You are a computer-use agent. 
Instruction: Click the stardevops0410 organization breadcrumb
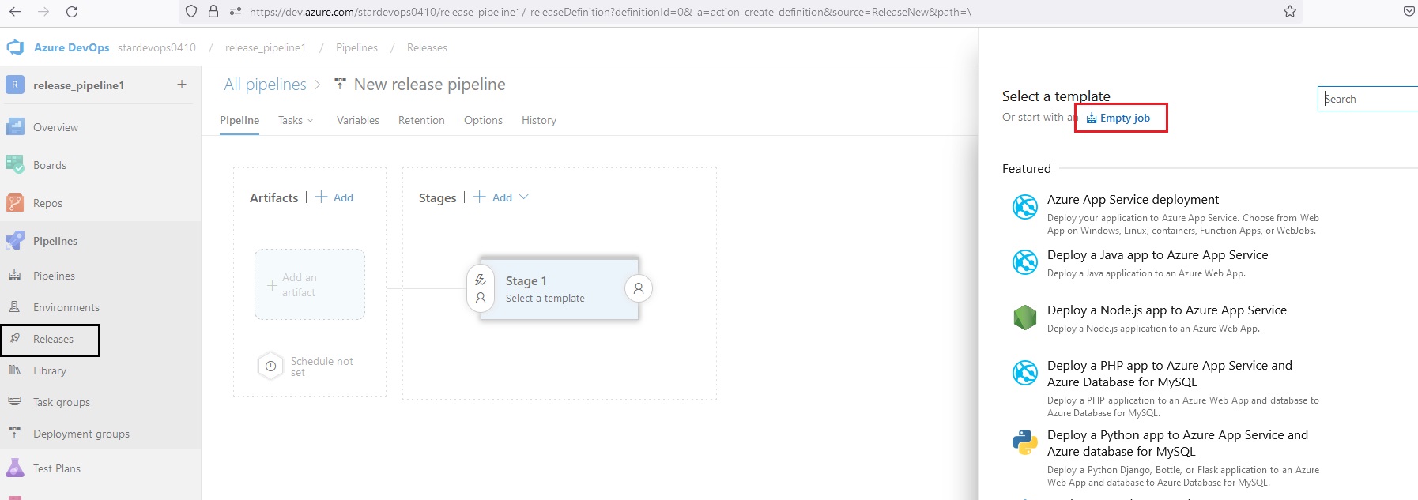click(x=157, y=47)
